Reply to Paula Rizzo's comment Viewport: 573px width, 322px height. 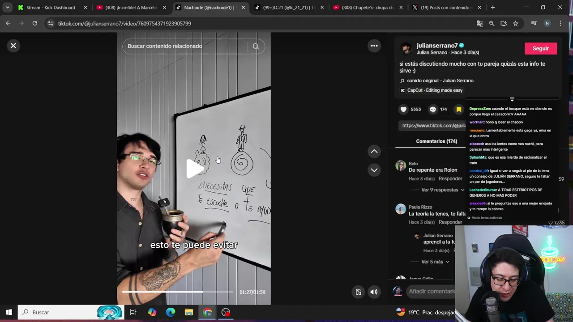point(450,222)
